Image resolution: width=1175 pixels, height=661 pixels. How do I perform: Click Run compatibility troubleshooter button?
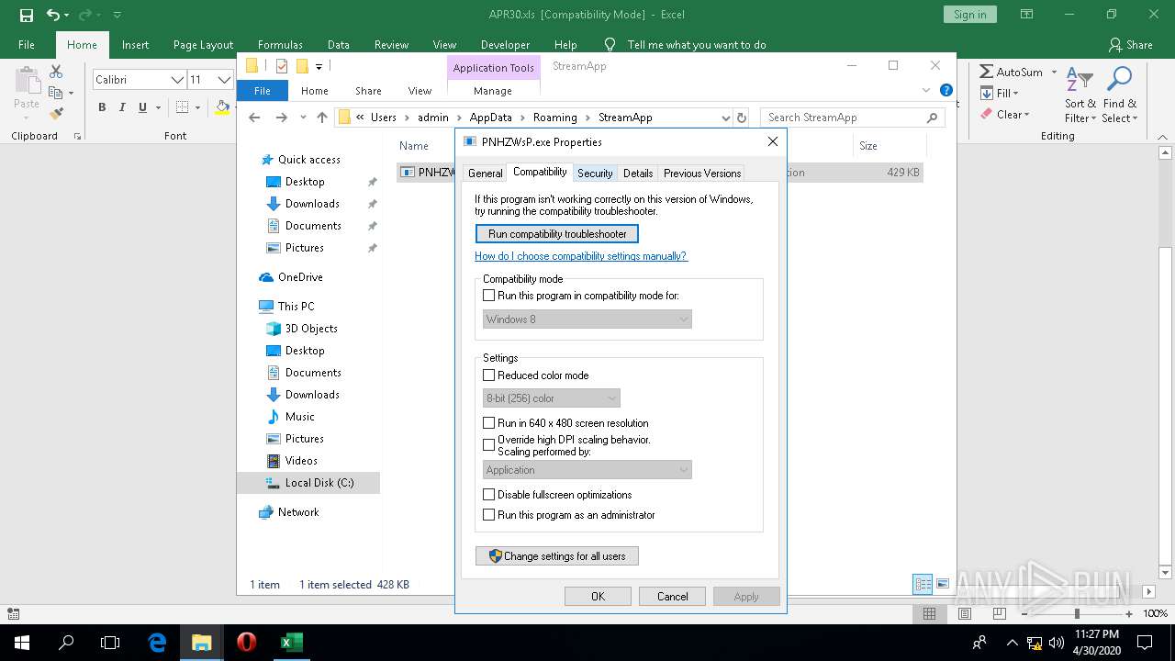557,234
